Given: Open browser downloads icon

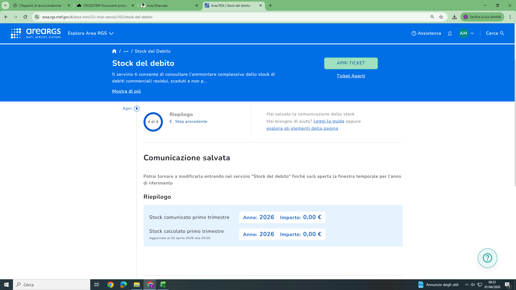Looking at the screenshot, I should click(454, 17).
